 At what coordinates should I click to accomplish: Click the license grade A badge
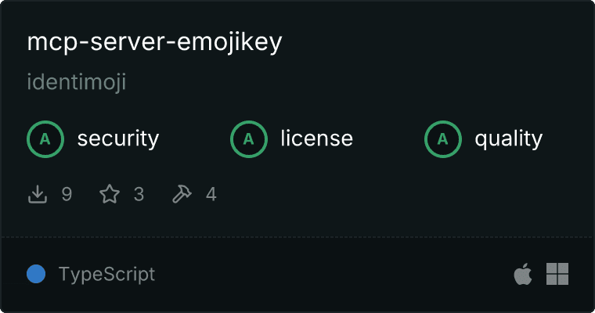point(248,139)
